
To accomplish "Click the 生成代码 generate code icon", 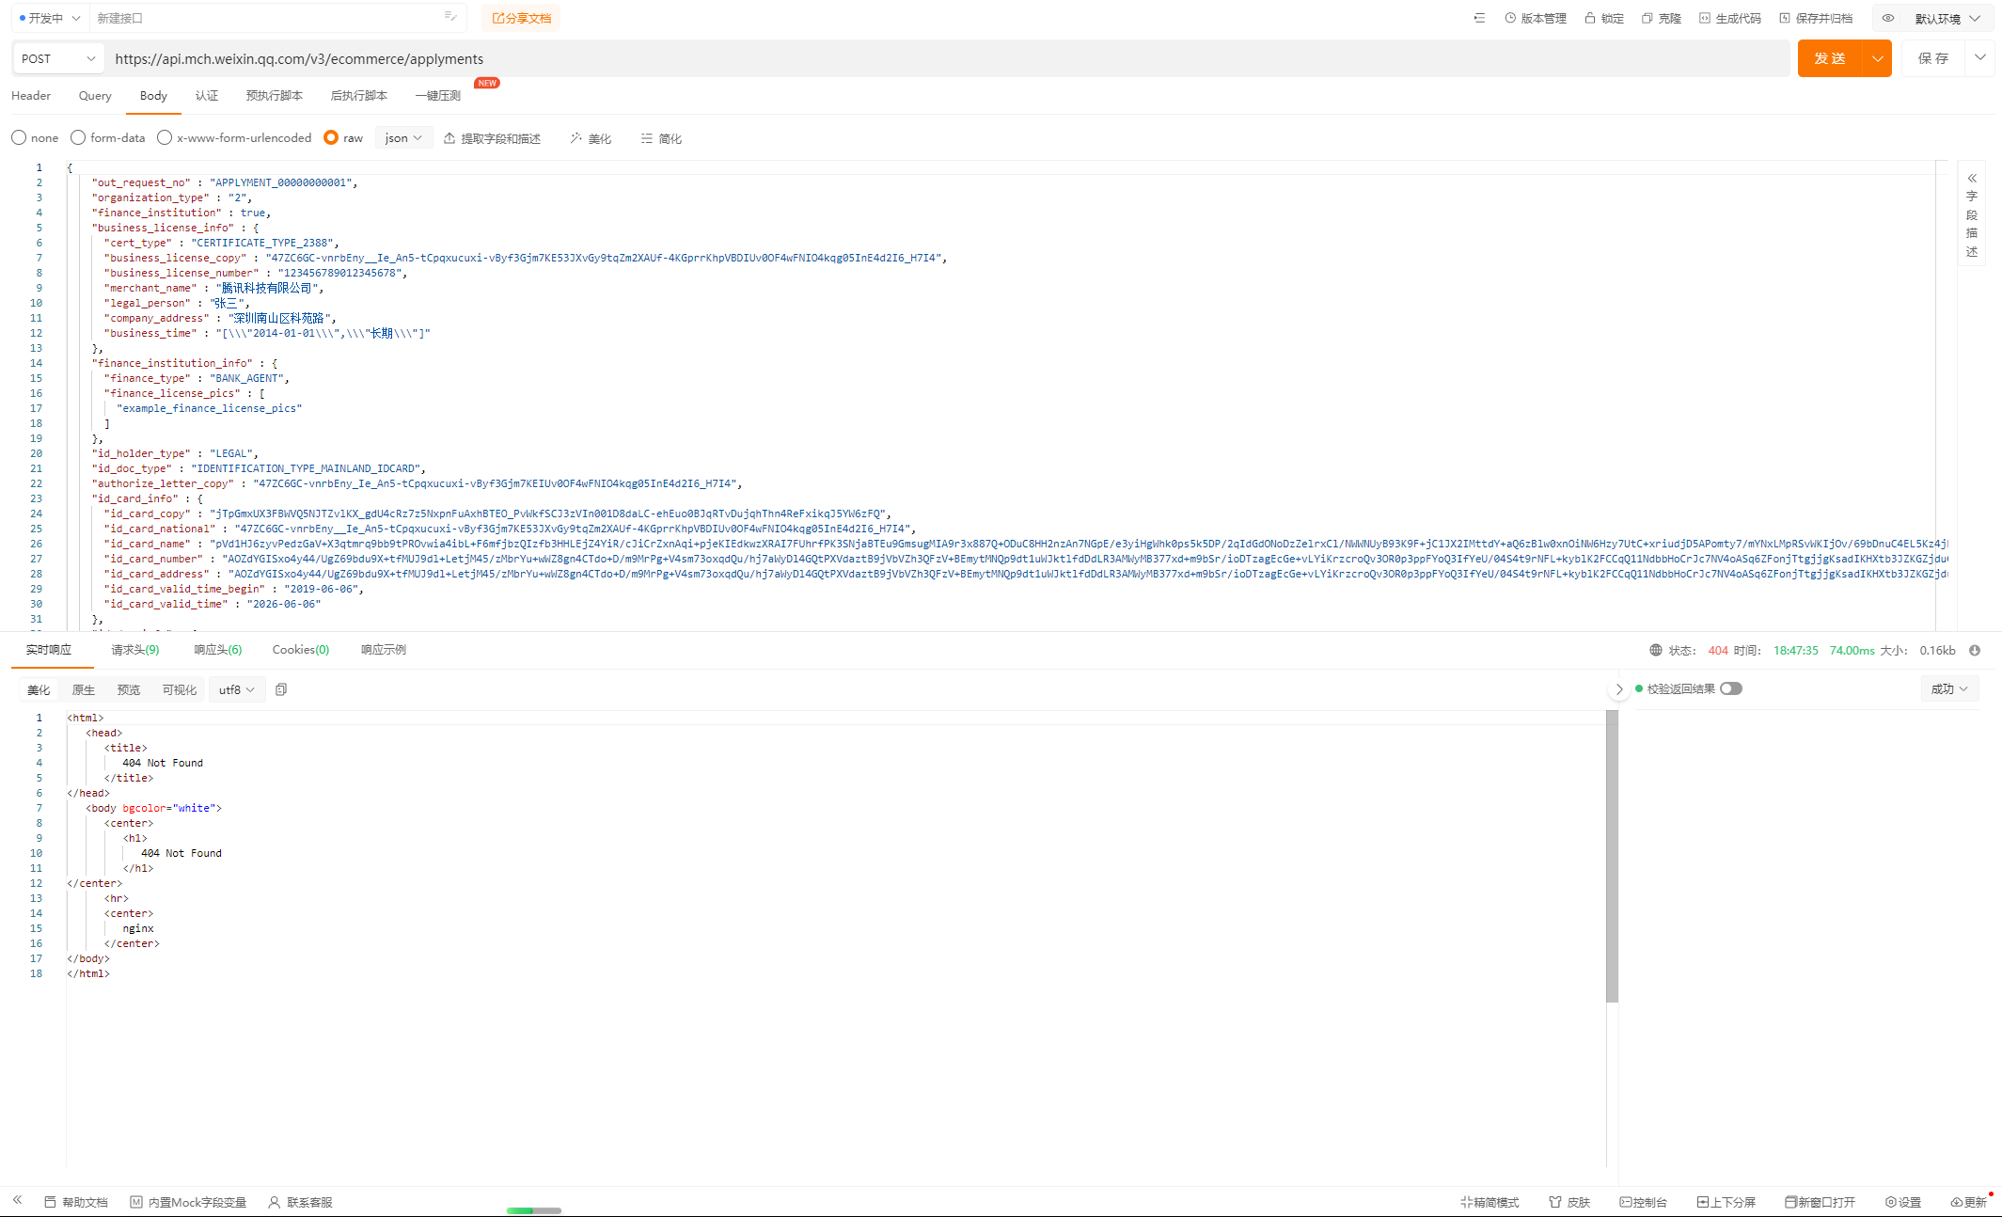I will pos(1705,18).
